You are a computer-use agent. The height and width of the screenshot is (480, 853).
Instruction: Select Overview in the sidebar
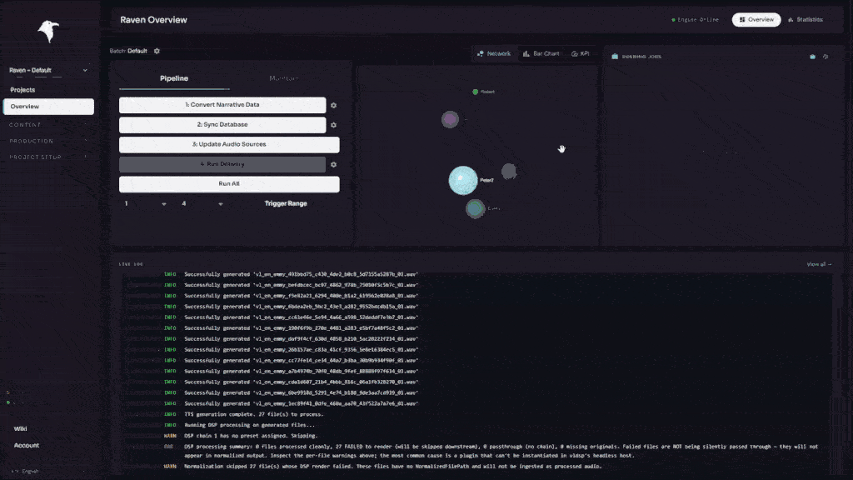pos(48,107)
